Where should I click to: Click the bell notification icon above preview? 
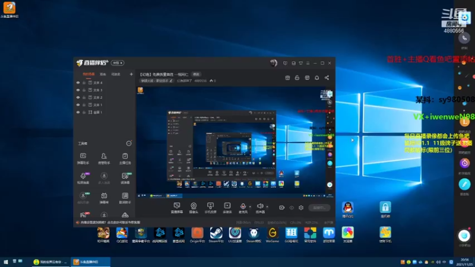click(317, 78)
